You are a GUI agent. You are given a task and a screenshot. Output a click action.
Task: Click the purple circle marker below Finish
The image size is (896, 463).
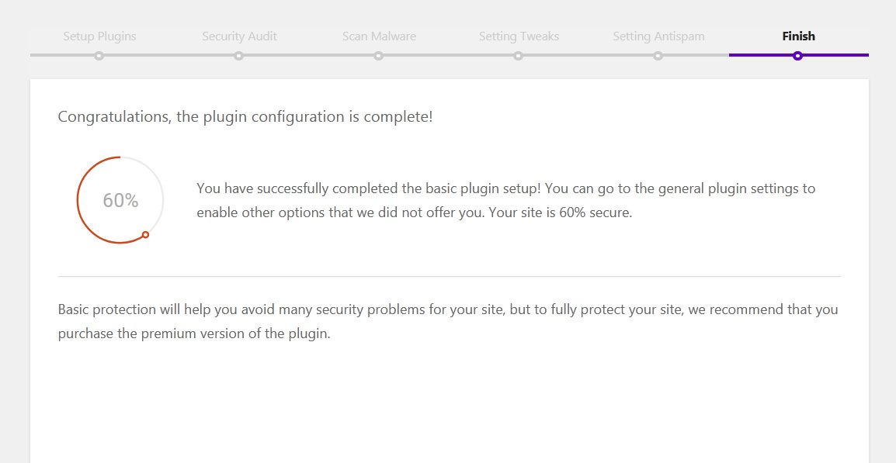point(797,56)
